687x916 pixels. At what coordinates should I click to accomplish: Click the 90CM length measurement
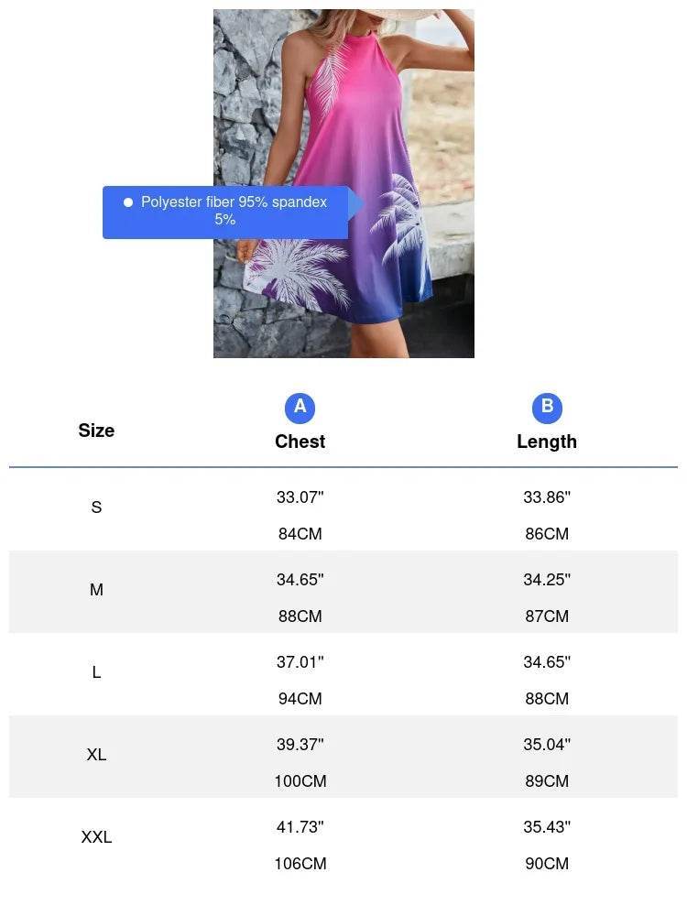(x=547, y=864)
